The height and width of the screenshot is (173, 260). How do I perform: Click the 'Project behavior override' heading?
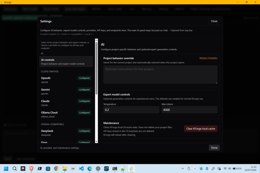point(119,58)
